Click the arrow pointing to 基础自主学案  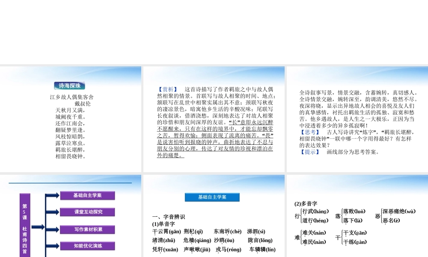click(x=53, y=196)
